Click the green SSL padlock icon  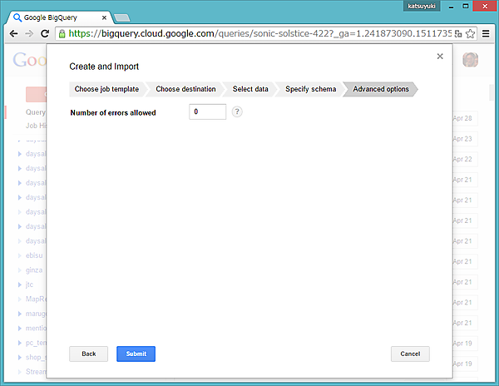[63, 34]
